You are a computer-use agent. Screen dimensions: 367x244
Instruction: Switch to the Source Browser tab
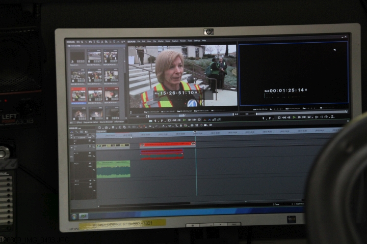[106, 122]
